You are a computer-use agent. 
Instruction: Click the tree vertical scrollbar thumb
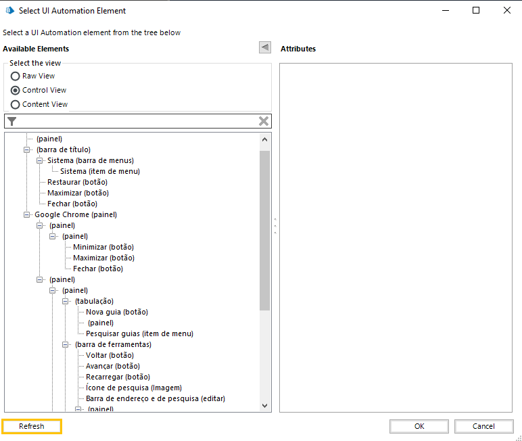(x=264, y=231)
